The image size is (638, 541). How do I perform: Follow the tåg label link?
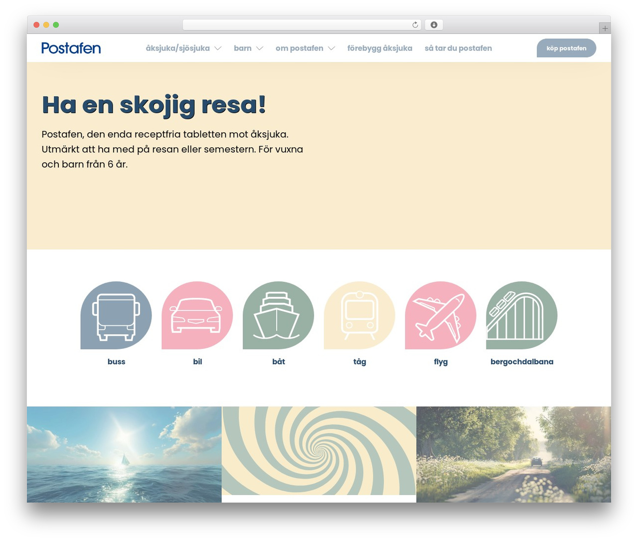(x=360, y=361)
